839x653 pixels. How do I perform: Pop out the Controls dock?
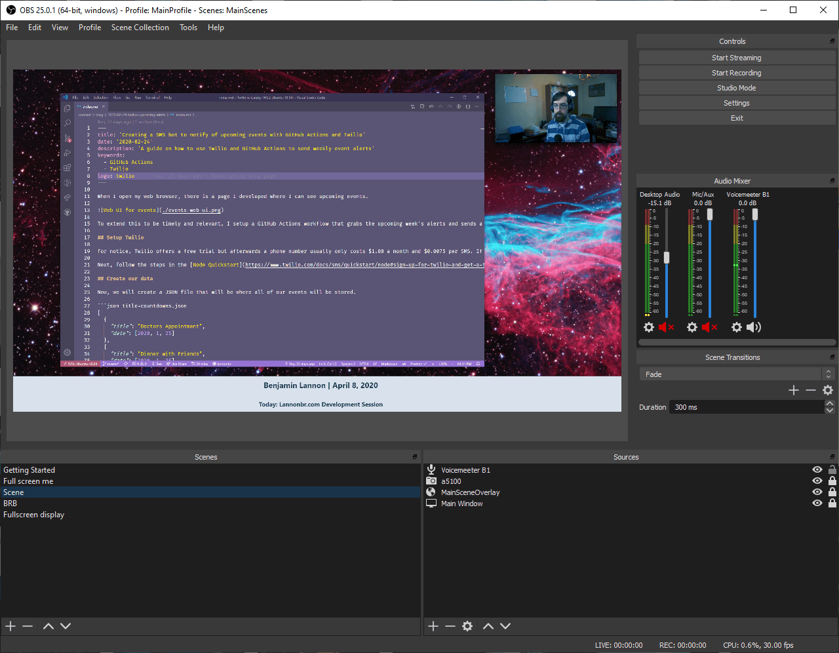(832, 41)
